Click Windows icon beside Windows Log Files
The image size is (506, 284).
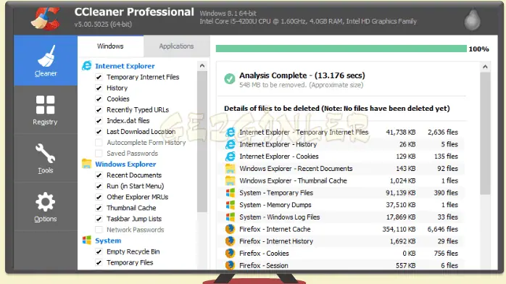tap(230, 217)
